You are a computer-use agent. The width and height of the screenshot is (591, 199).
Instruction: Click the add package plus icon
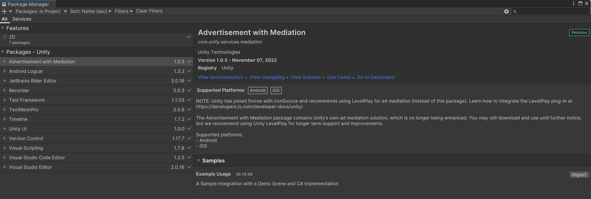pos(4,11)
